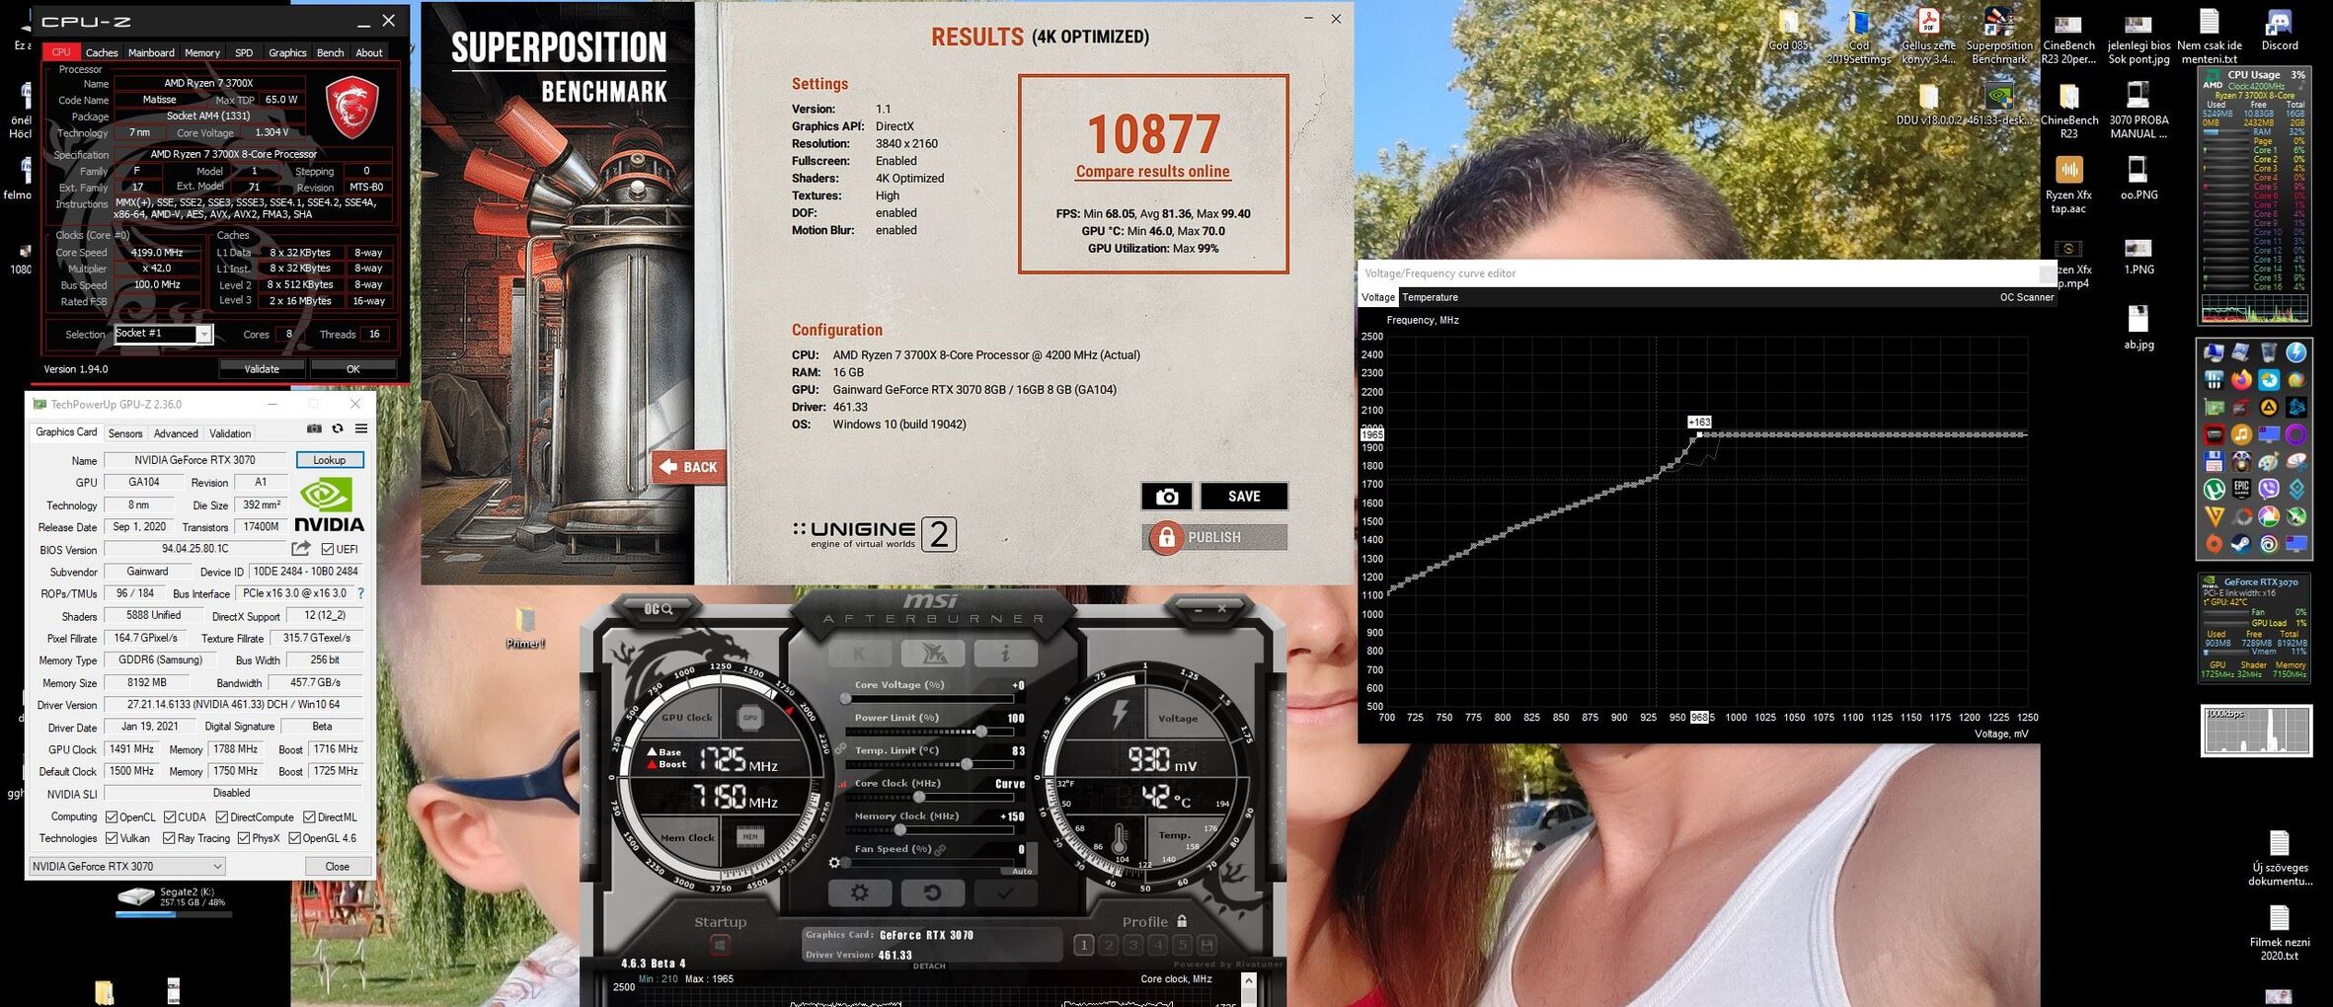The height and width of the screenshot is (1007, 2333).
Task: Toggle the OpenCL checkbox
Action: pos(112,817)
